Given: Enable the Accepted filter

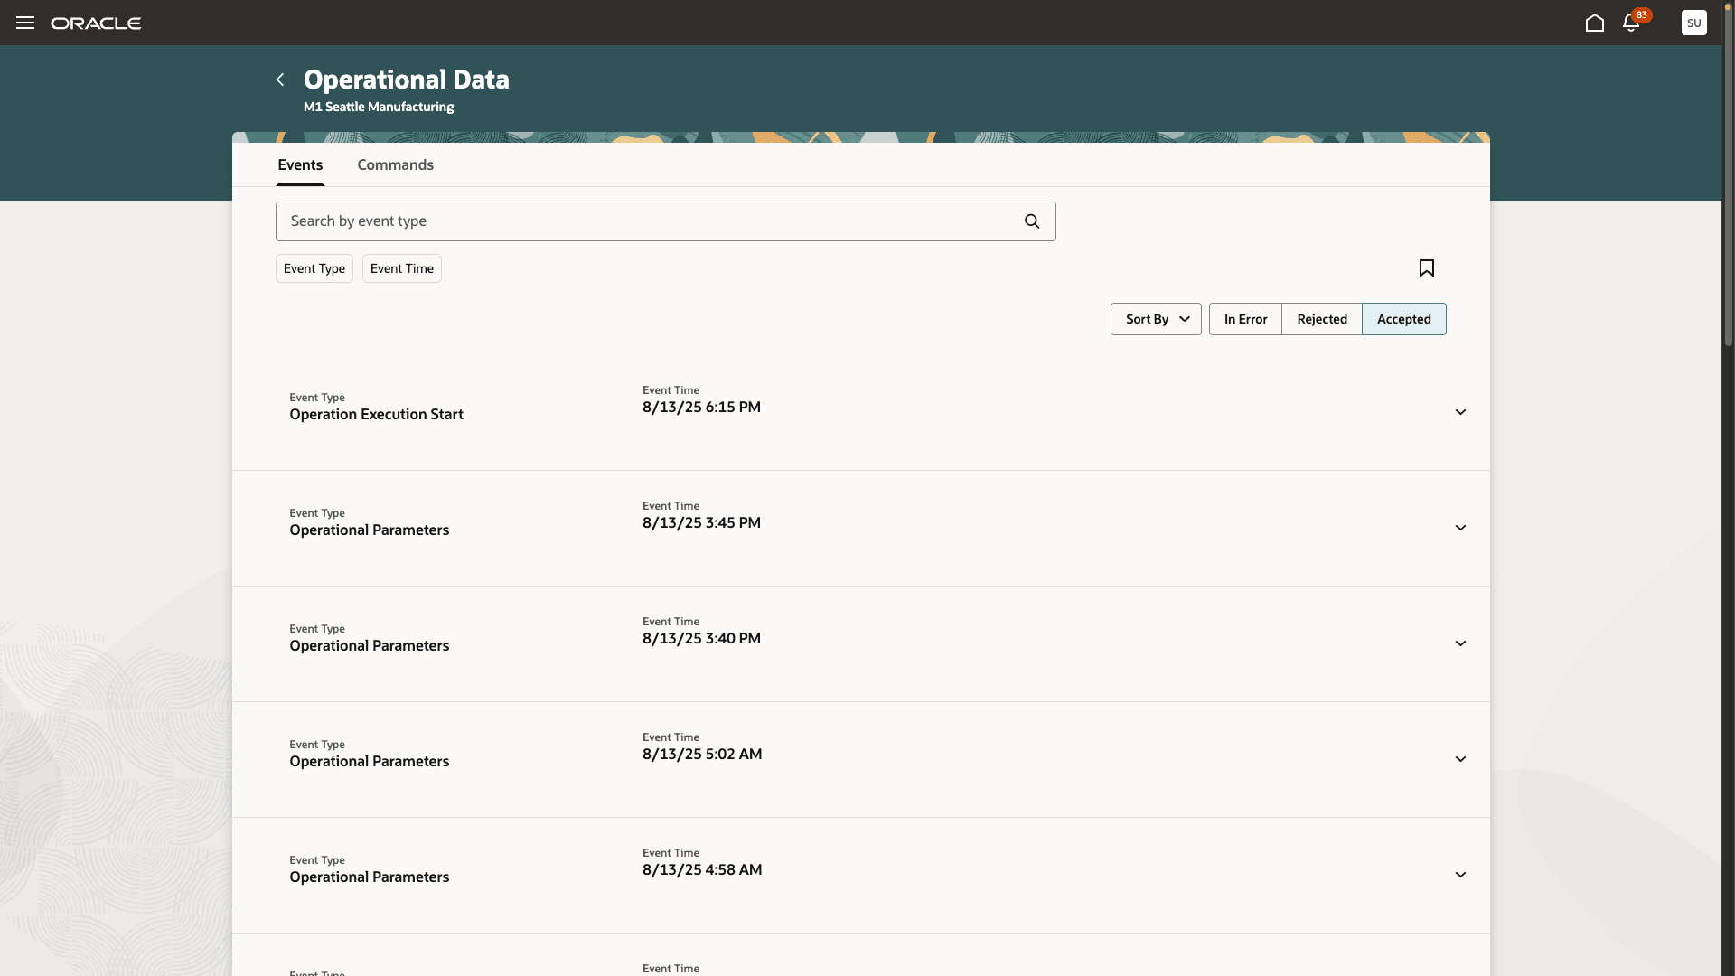Looking at the screenshot, I should pos(1404,318).
